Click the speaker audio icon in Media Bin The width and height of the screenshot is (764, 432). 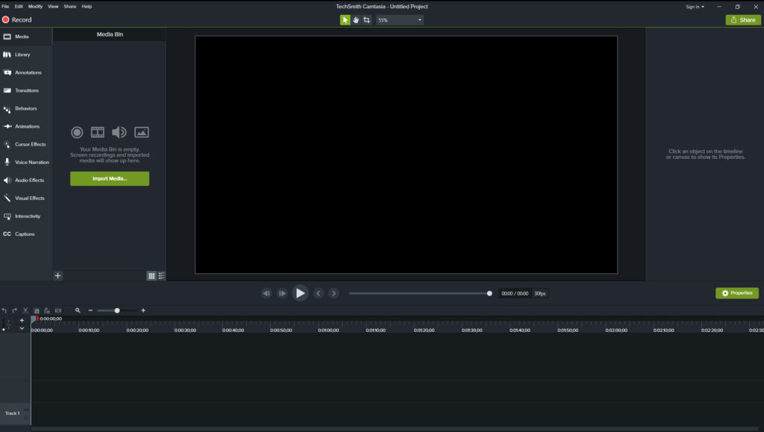(119, 132)
